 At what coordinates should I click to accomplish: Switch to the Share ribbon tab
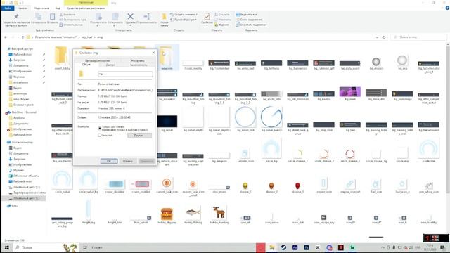pyautogui.click(x=41, y=8)
